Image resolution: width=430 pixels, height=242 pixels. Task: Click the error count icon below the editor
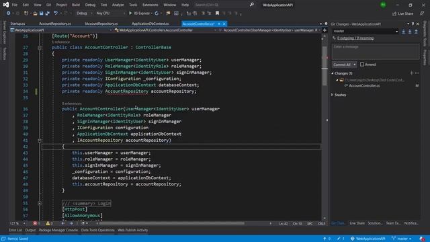[35, 223]
